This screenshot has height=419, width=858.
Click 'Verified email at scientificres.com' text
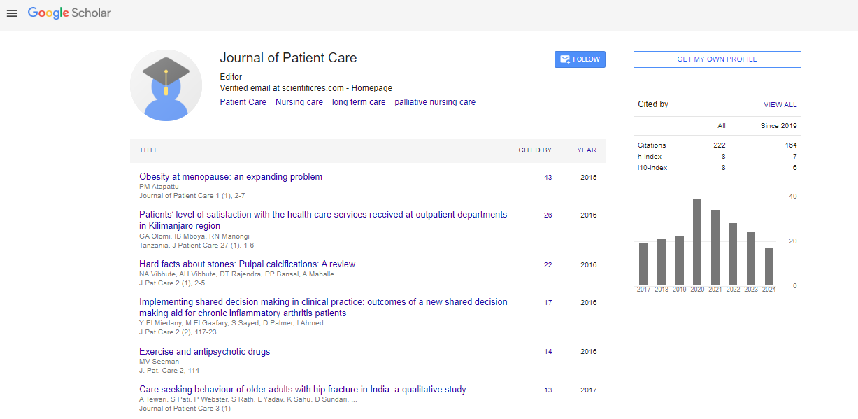click(282, 88)
